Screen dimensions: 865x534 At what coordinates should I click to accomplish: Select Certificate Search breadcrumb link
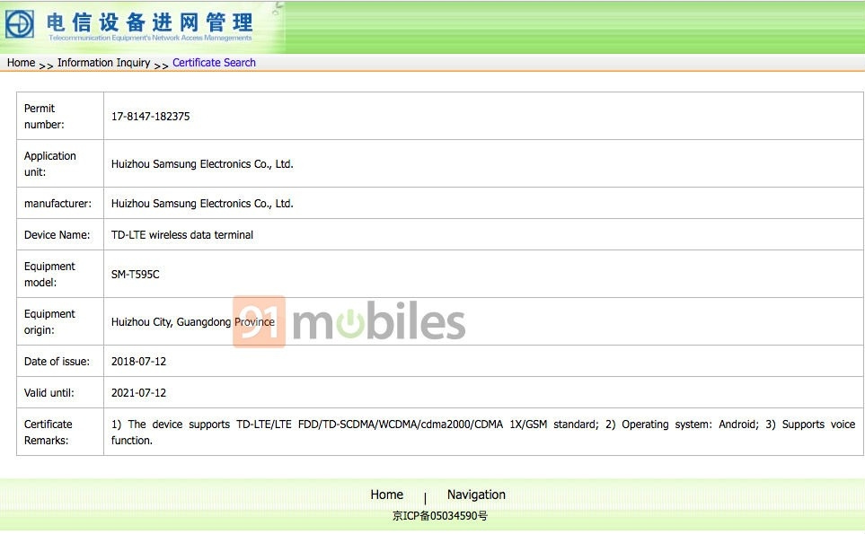(x=214, y=63)
